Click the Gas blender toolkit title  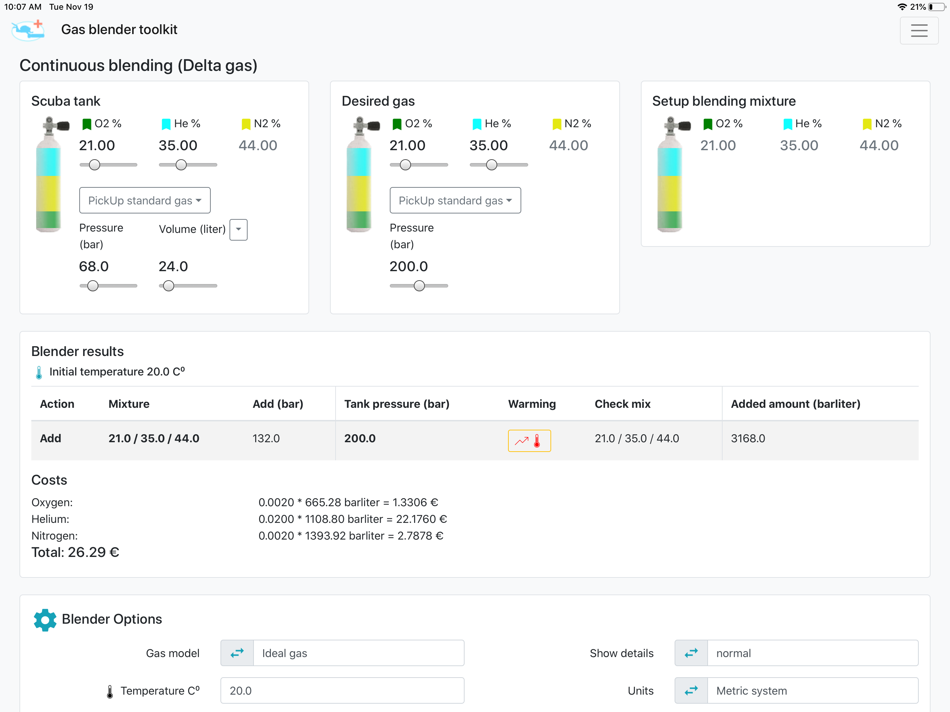119,30
